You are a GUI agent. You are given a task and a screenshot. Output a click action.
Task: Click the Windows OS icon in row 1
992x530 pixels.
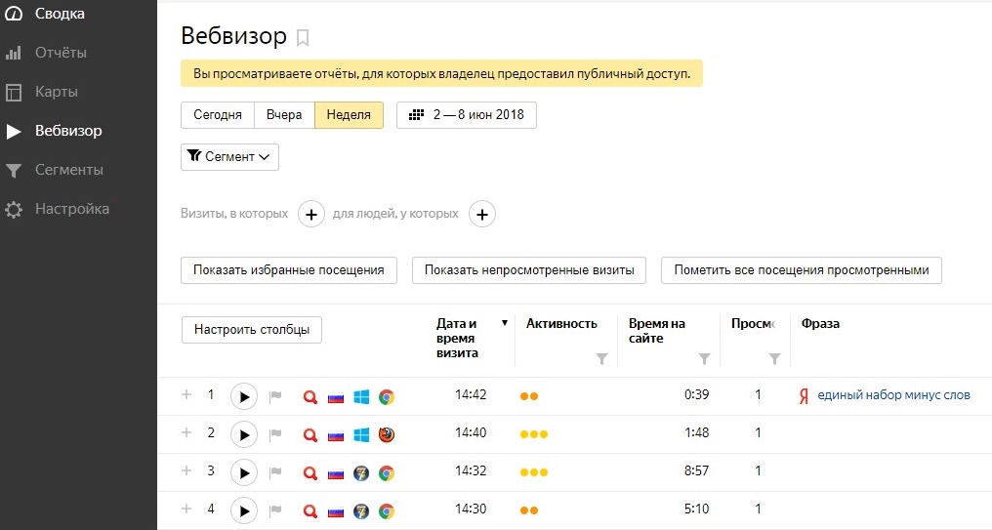click(x=361, y=397)
